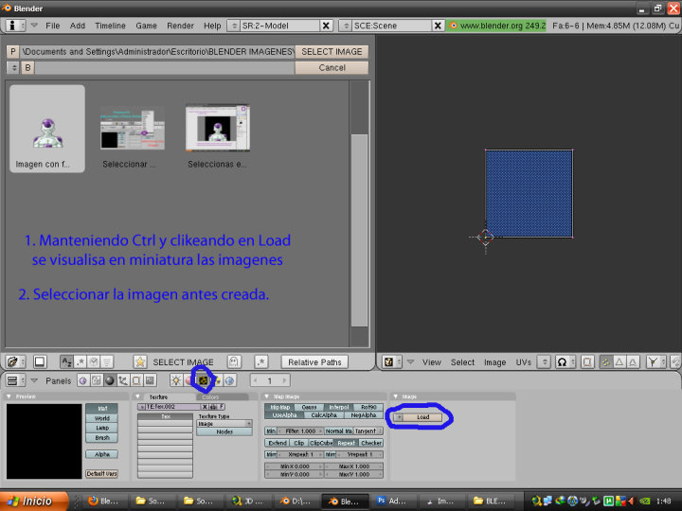Click the UV vertex select mode icon
The height and width of the screenshot is (511, 682).
[x=605, y=361]
